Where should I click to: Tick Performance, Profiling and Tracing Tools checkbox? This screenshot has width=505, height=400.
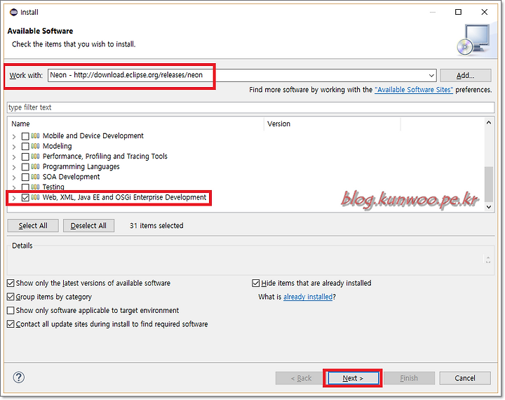(x=25, y=156)
